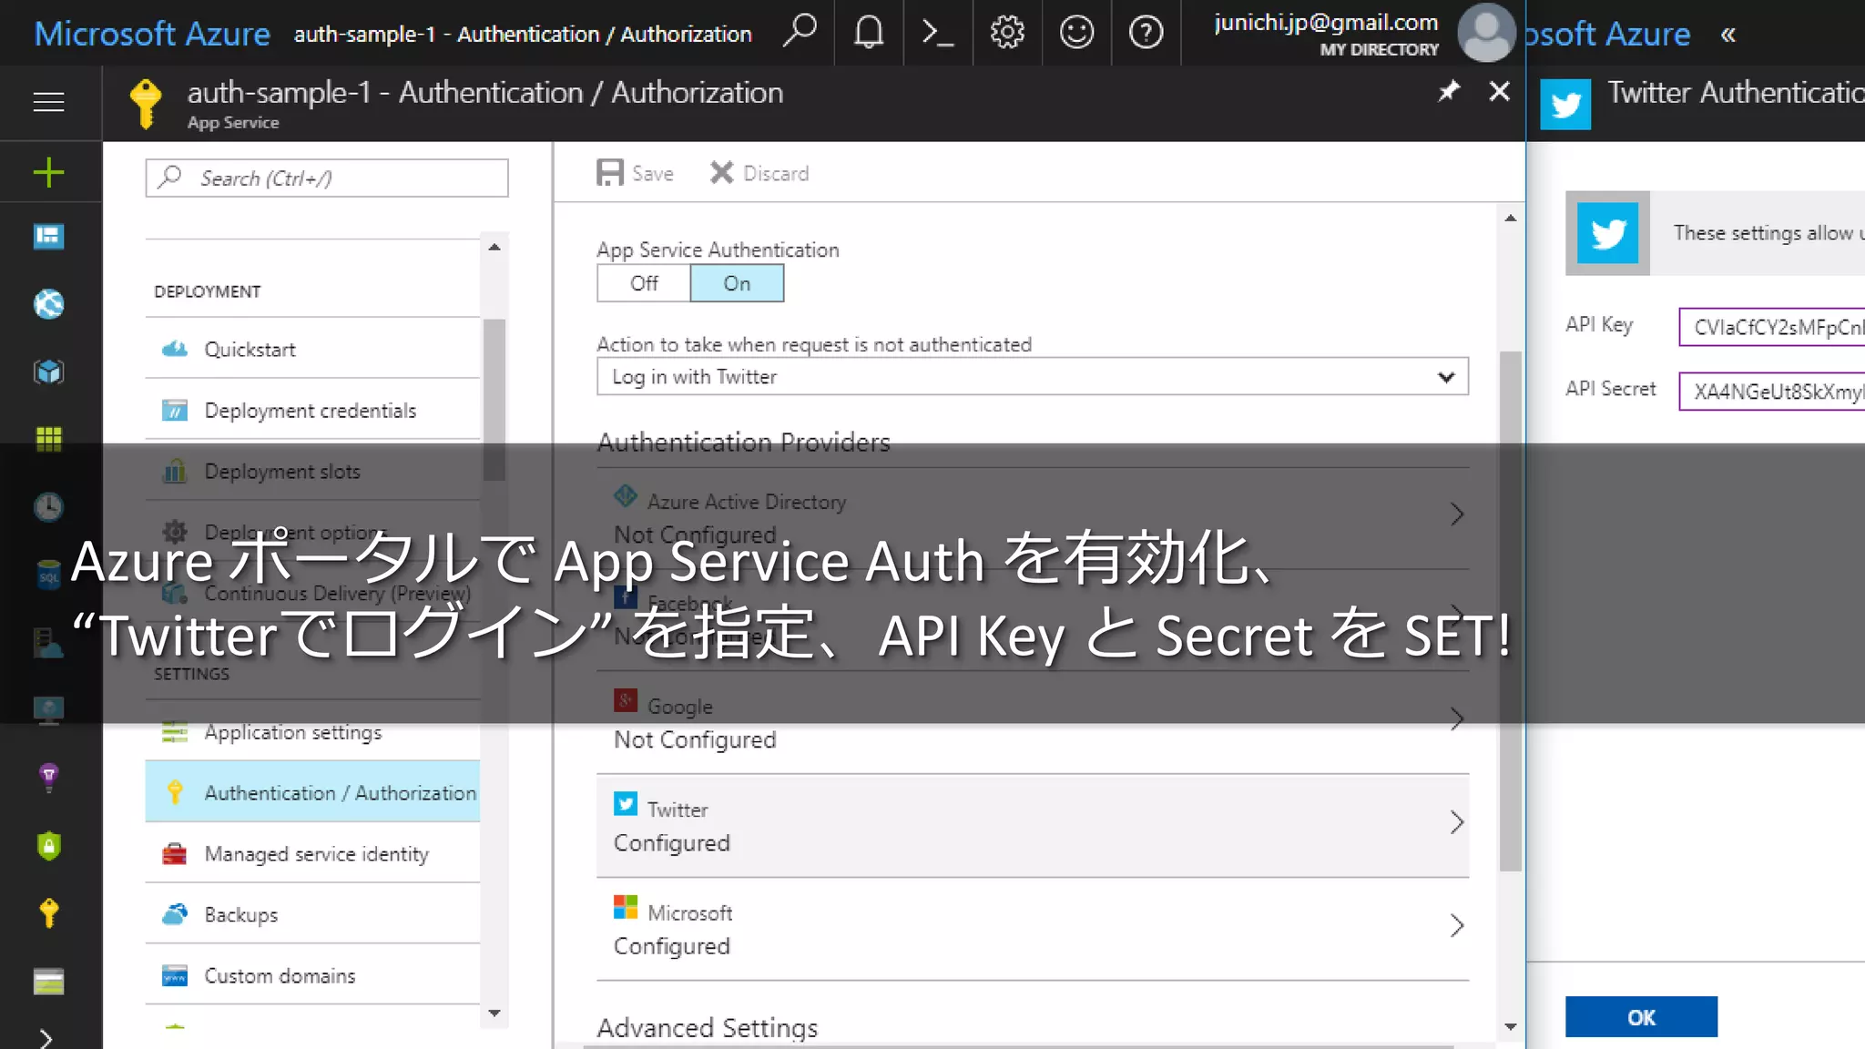
Task: Click main pane scrollbar down arrow
Action: click(1511, 1026)
